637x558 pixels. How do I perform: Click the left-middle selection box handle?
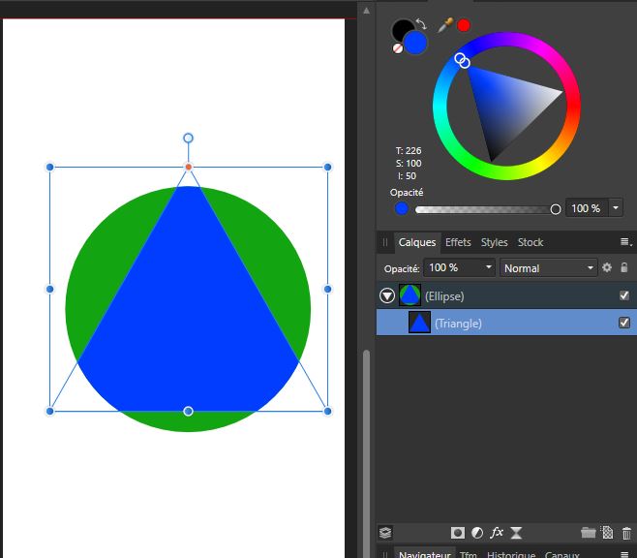point(50,289)
